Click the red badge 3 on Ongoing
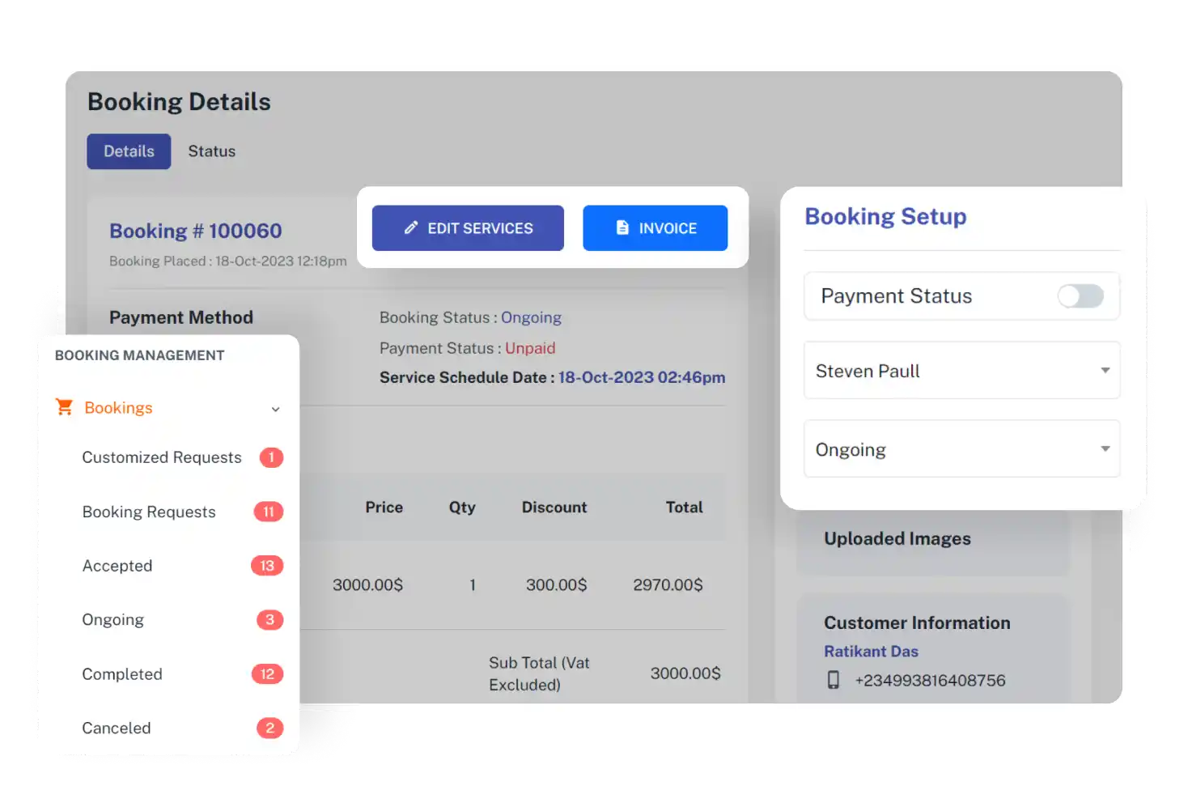This screenshot has width=1188, height=803. point(269,620)
